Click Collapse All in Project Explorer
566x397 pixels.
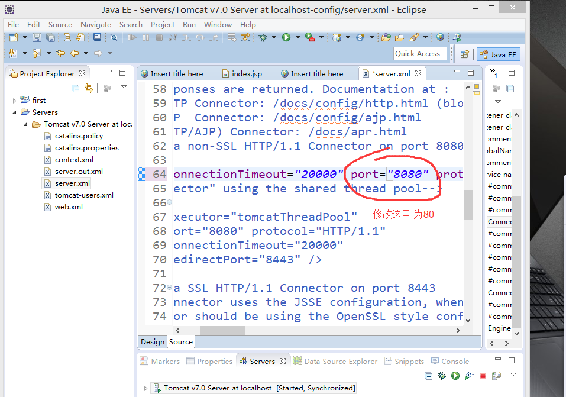[76, 88]
